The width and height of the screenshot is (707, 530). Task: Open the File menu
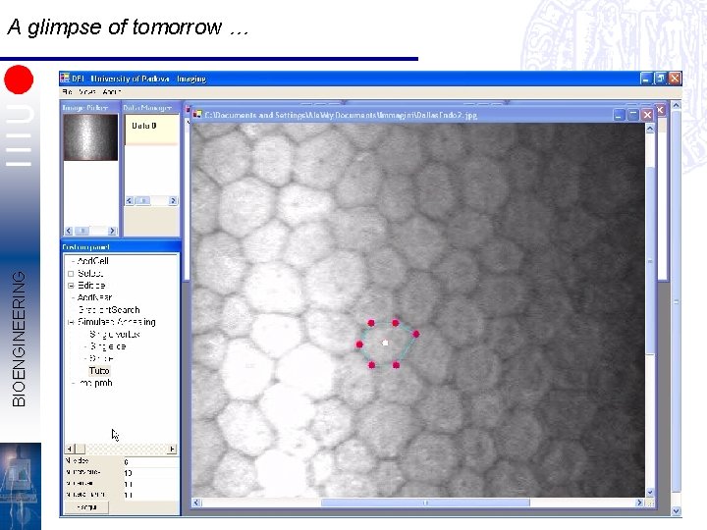coord(67,92)
